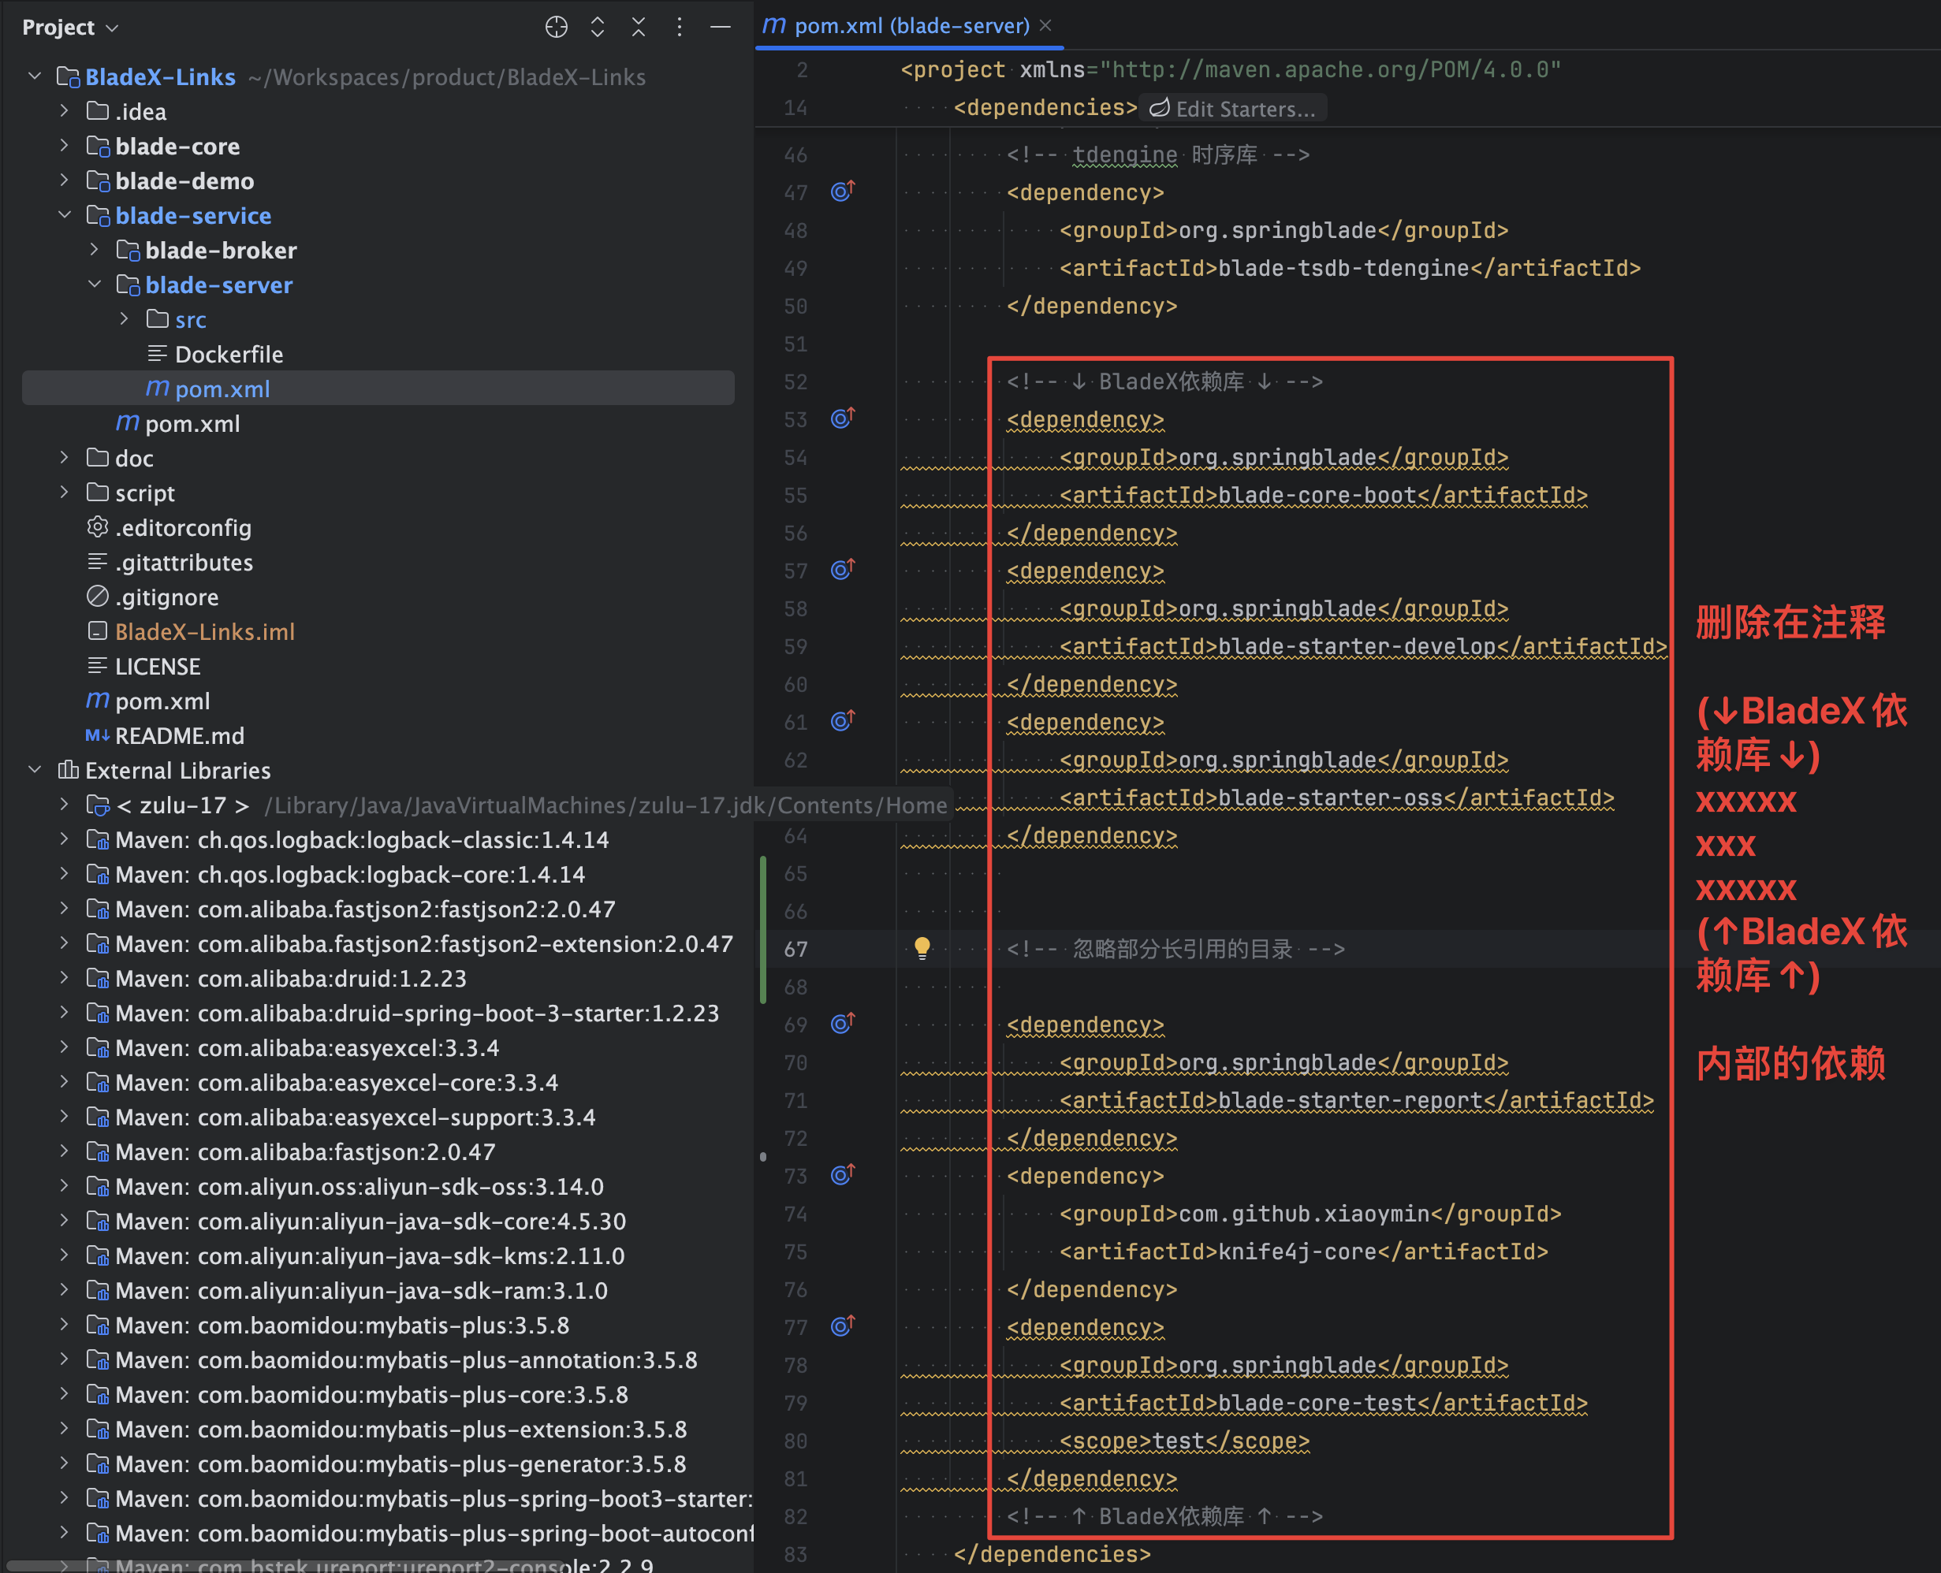Click the gutter dependency icon on line 69
Viewport: 1941px width, 1573px height.
(x=843, y=1024)
